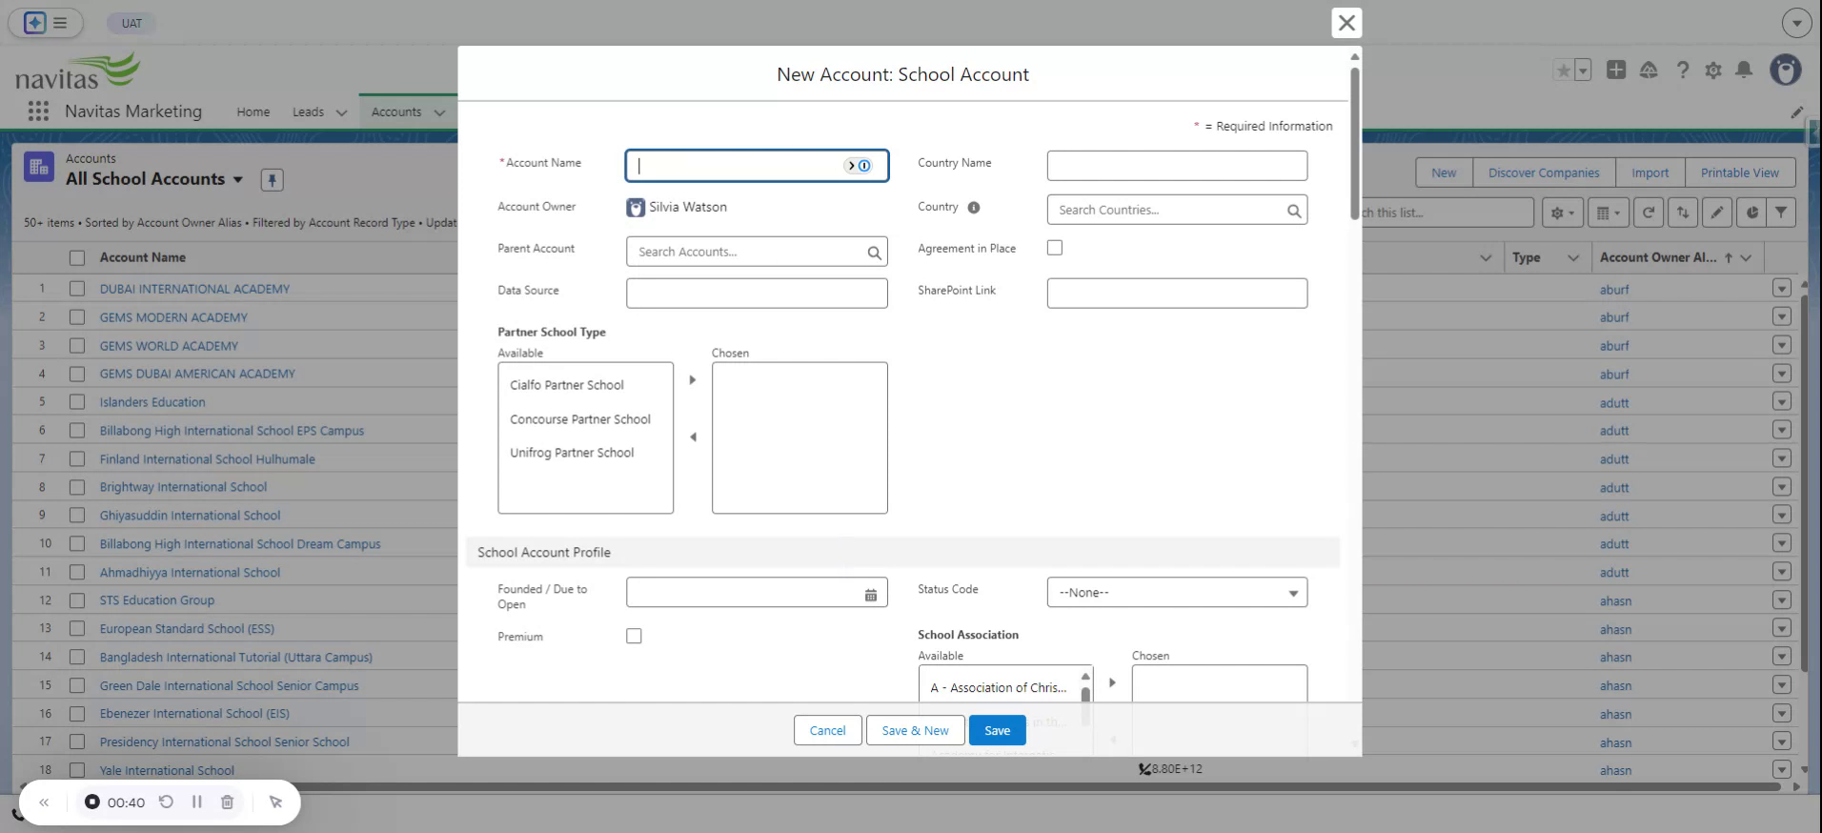Open the notifications bell

[1744, 70]
